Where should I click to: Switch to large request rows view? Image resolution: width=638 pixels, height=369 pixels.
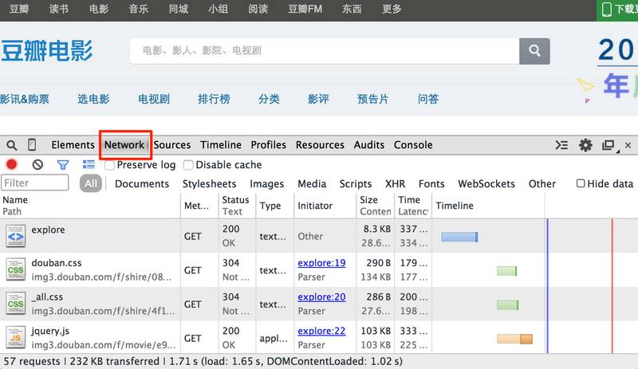point(89,164)
